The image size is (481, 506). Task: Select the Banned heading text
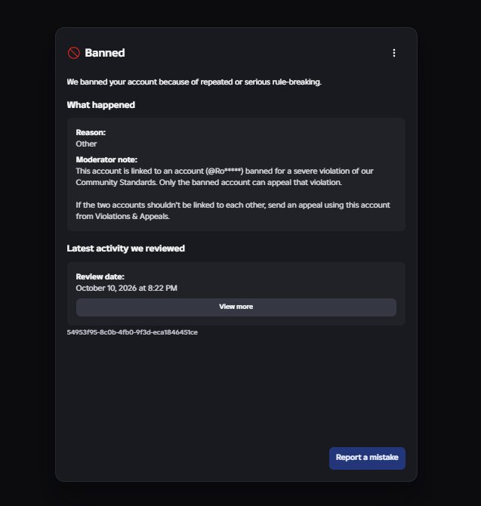tap(104, 53)
